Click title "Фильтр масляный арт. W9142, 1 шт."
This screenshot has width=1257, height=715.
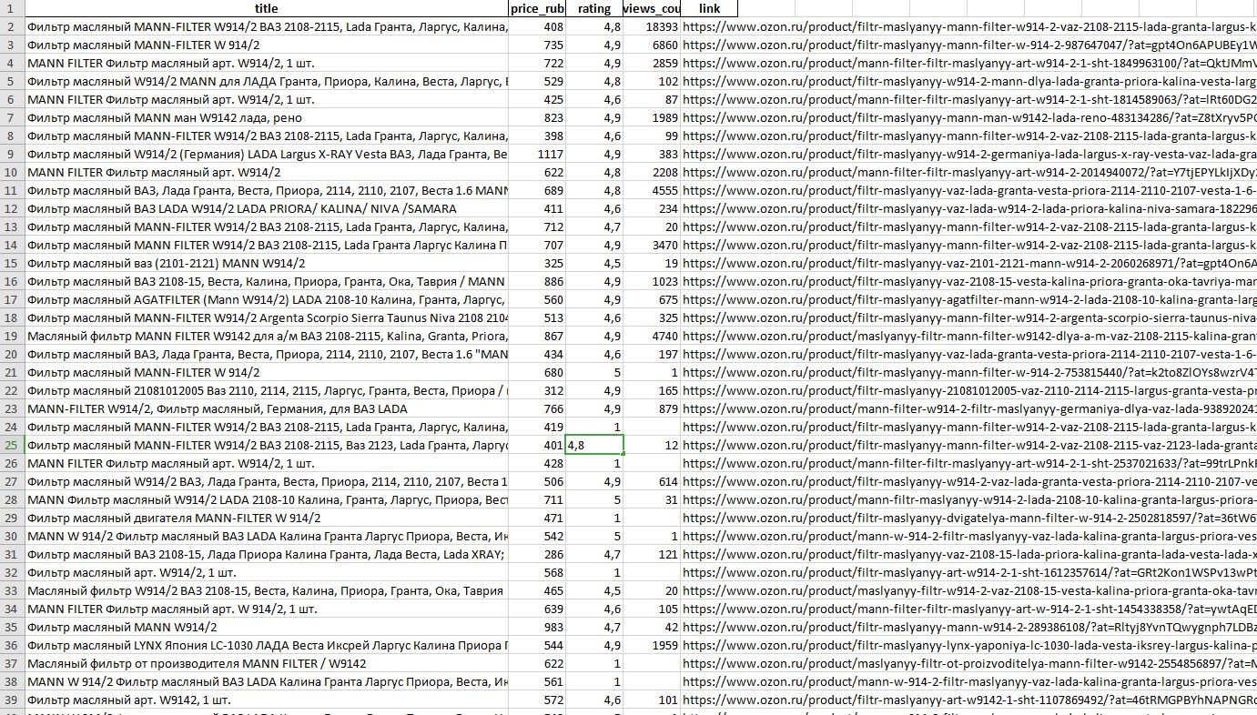[129, 700]
